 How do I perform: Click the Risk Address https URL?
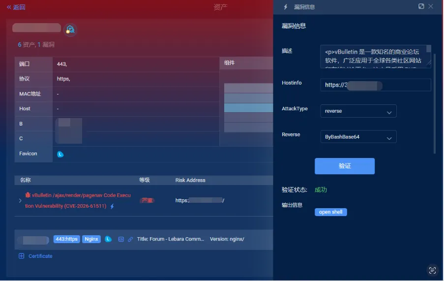point(200,201)
